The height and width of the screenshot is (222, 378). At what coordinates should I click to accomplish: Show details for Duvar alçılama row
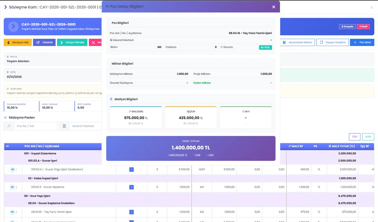(13, 187)
